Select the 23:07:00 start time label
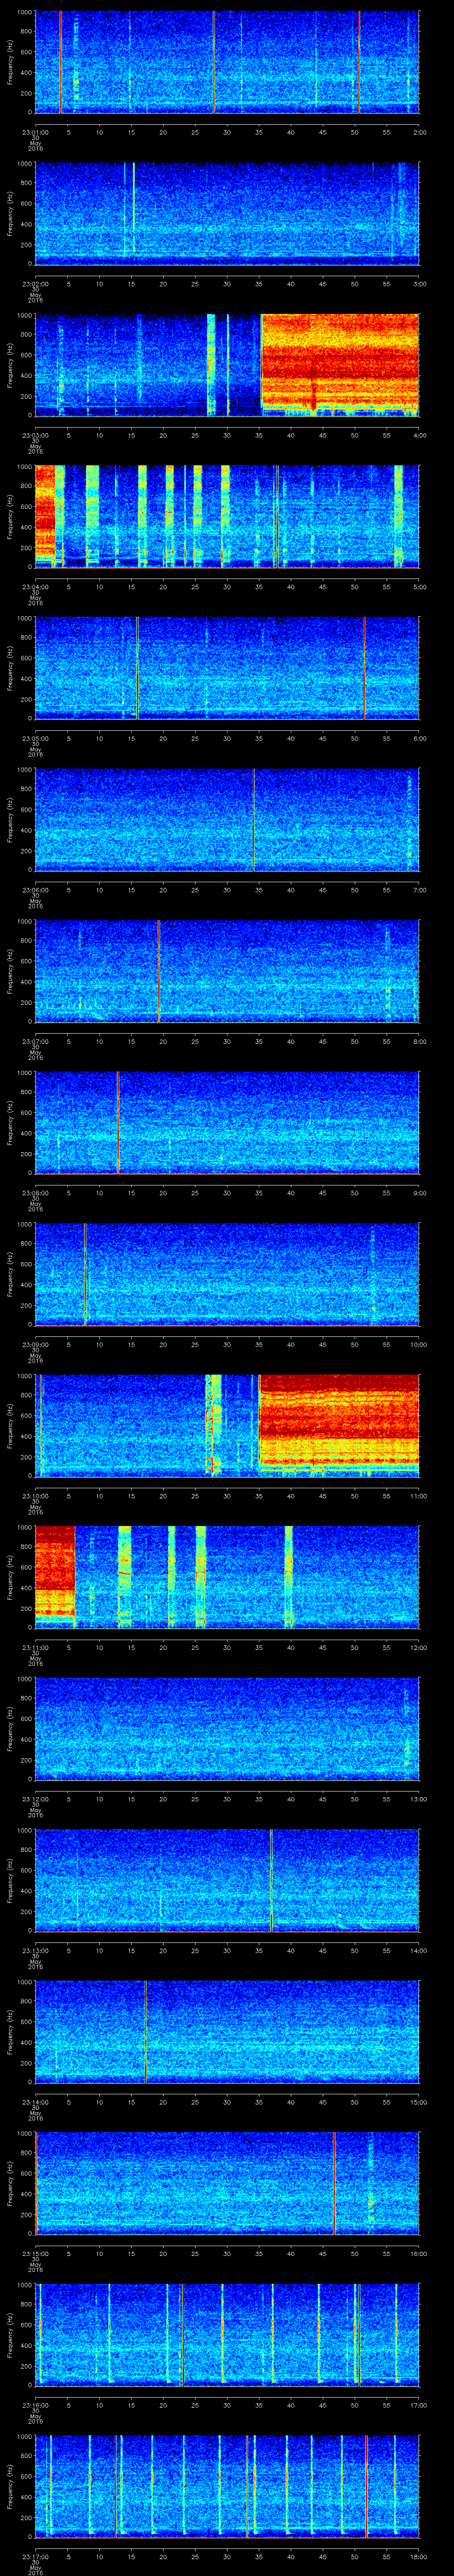This screenshot has height=2576, width=454. [x=35, y=1041]
